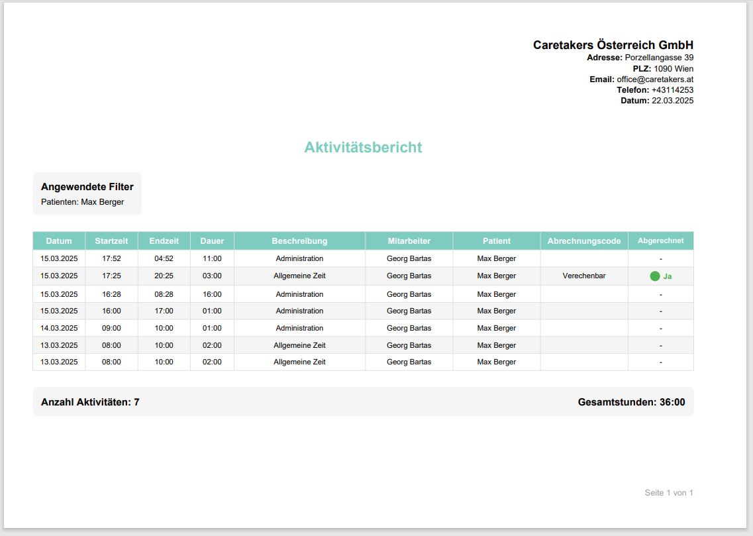The height and width of the screenshot is (536, 753).
Task: Click the "Caretakers Österreich GmbH" company name
Action: pyautogui.click(x=613, y=45)
